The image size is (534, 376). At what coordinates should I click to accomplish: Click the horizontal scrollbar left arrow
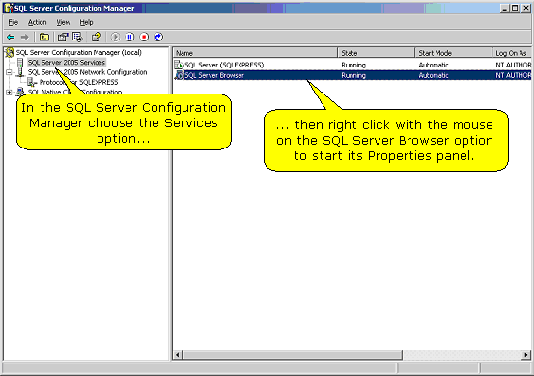point(178,355)
